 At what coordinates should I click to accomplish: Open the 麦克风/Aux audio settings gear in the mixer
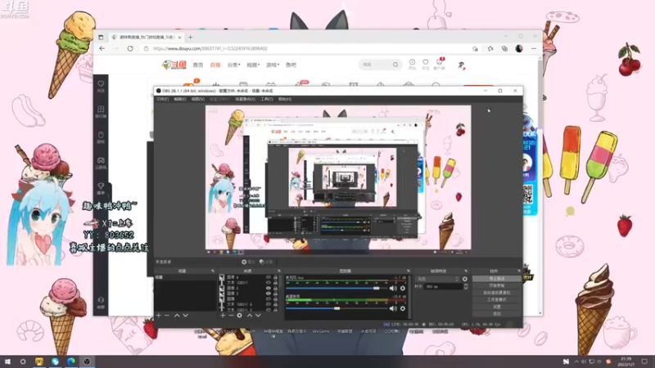[x=403, y=289]
